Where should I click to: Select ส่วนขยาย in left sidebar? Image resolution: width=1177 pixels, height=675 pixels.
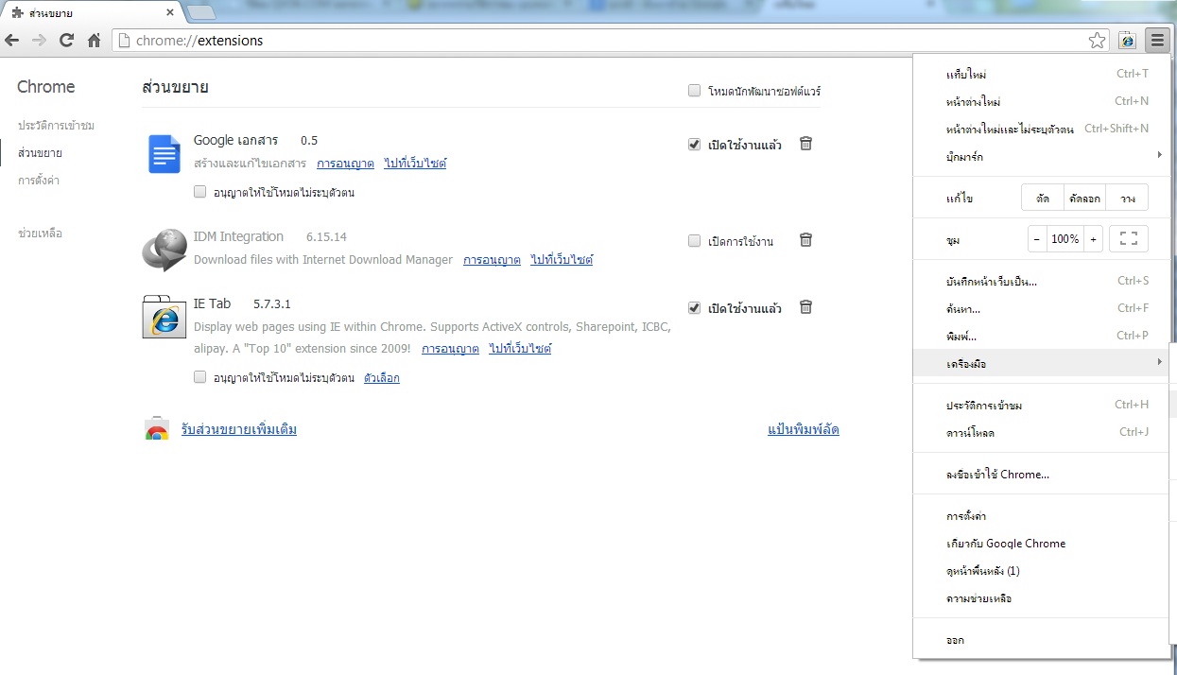click(40, 153)
